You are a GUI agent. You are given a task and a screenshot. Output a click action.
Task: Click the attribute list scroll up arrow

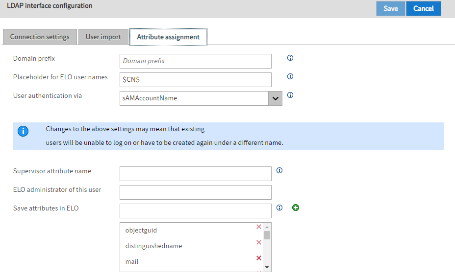click(x=267, y=227)
